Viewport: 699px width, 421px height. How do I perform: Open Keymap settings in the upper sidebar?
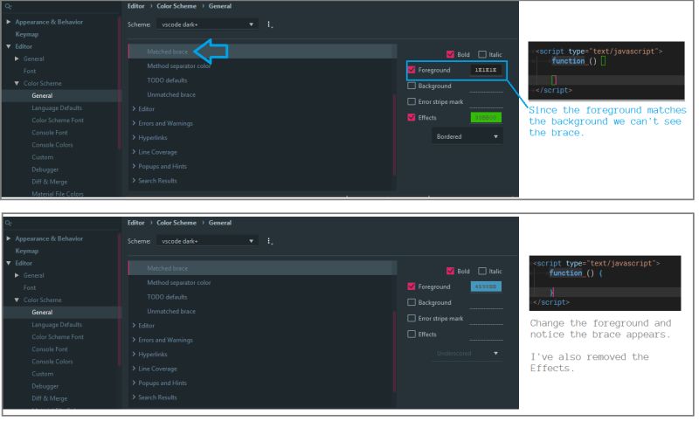(27, 34)
